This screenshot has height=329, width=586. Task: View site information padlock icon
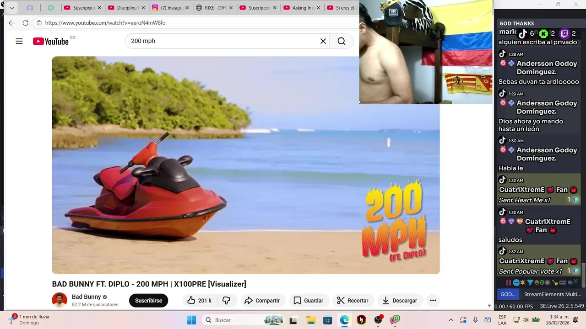coord(39,23)
